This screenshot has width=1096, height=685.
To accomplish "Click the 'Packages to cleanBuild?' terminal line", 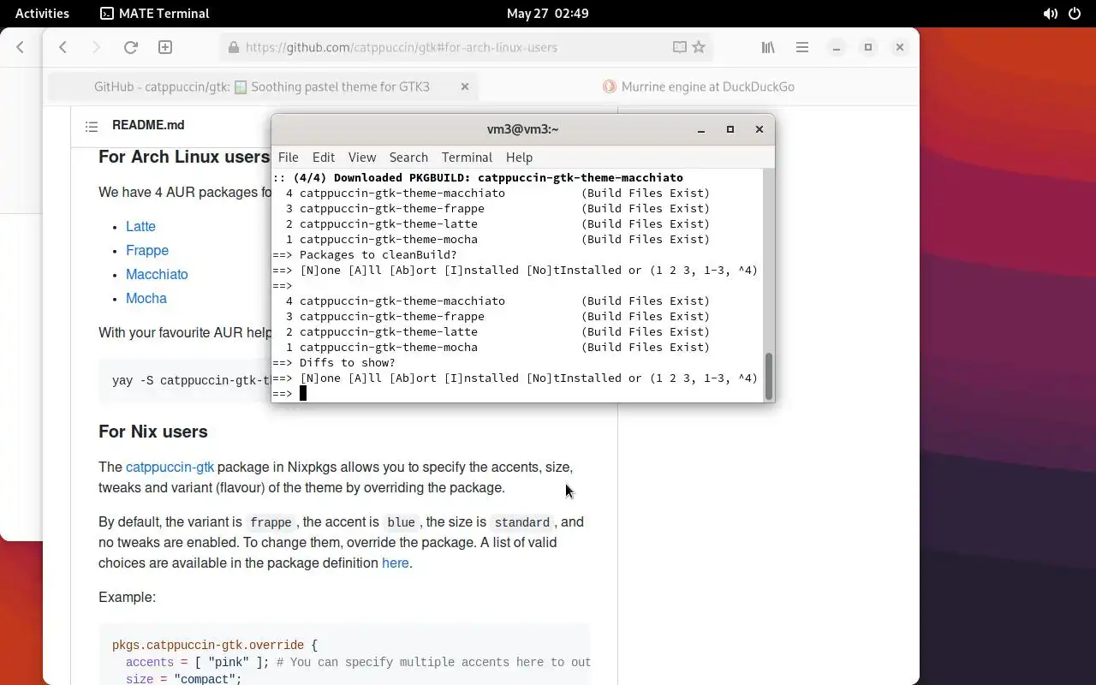I will (x=365, y=254).
